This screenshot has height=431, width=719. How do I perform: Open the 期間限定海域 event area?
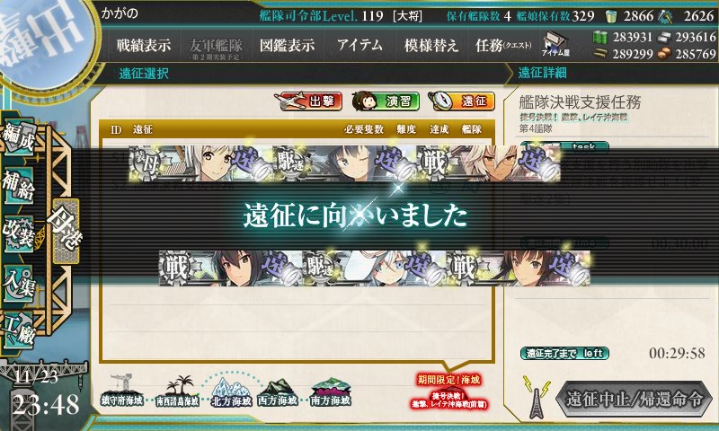click(448, 393)
